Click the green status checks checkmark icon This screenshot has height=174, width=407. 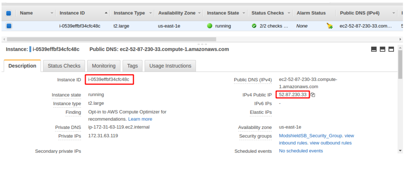coord(254,26)
